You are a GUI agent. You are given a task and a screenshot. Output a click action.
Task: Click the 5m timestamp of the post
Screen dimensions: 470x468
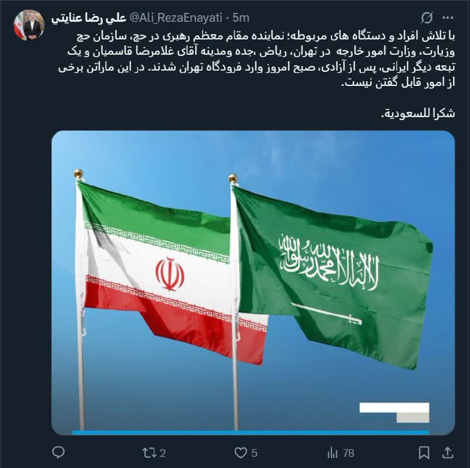241,18
